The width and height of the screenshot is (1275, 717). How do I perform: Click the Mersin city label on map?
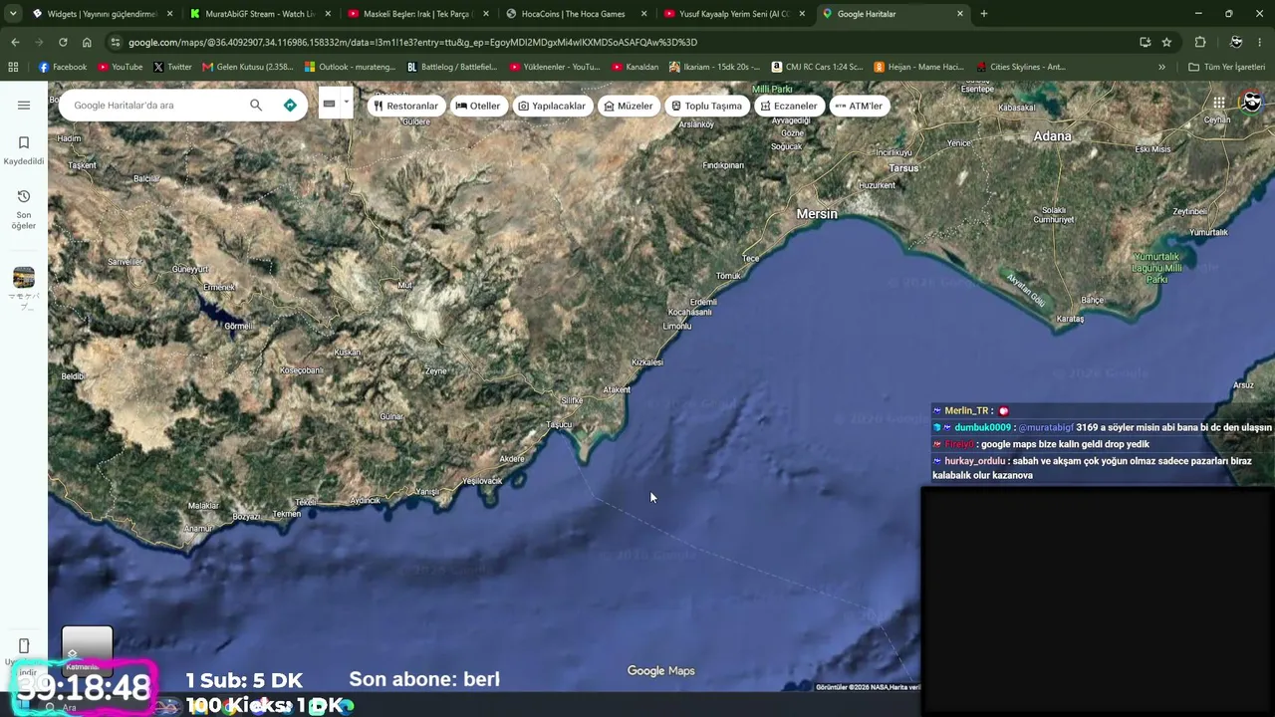coord(817,214)
